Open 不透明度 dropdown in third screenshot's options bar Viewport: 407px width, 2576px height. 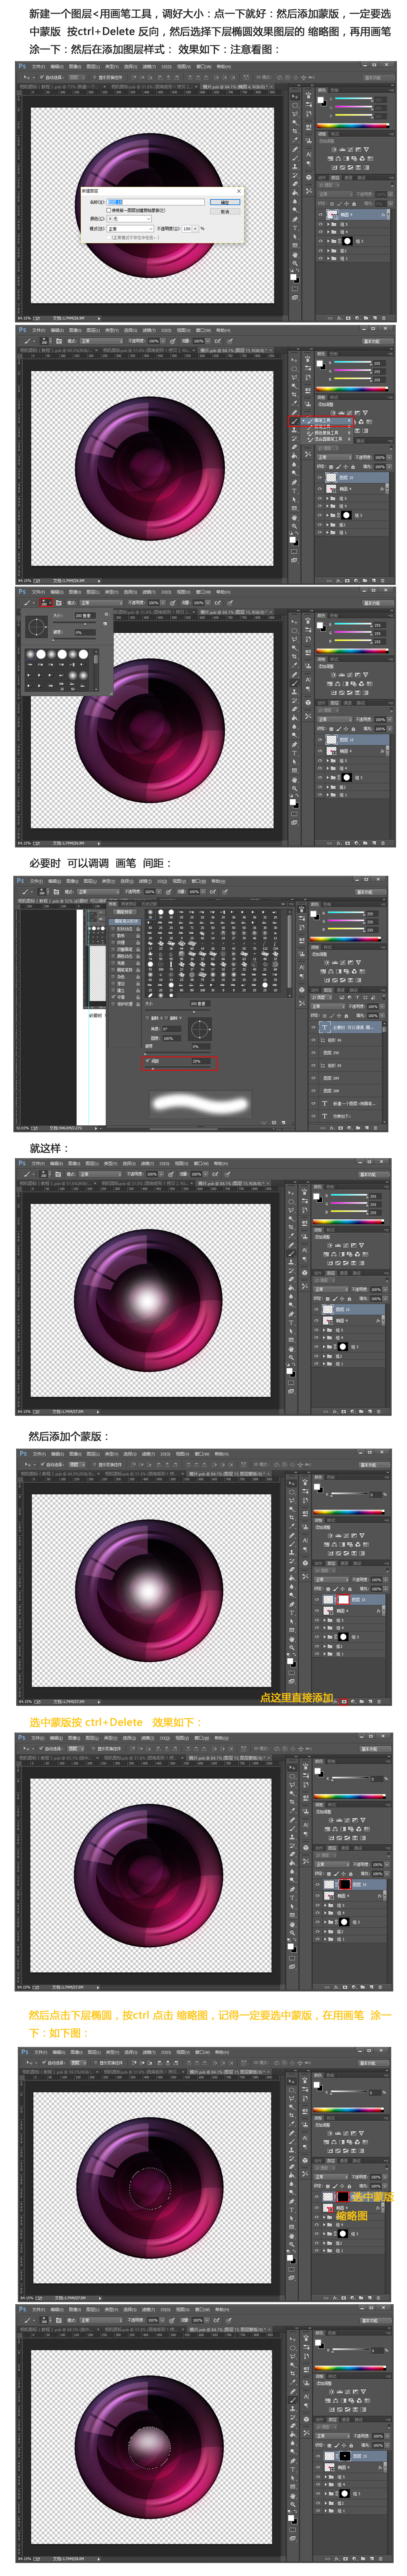point(163,603)
